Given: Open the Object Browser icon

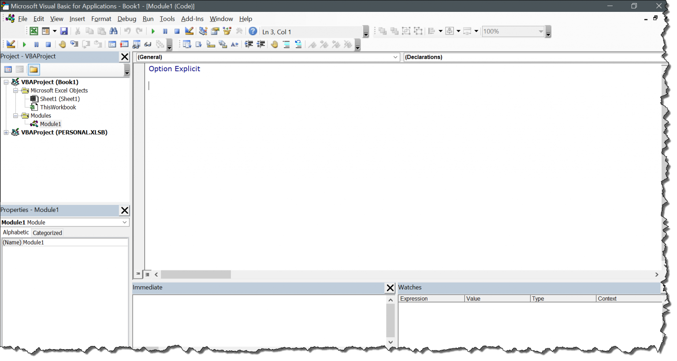Looking at the screenshot, I should click(x=227, y=31).
